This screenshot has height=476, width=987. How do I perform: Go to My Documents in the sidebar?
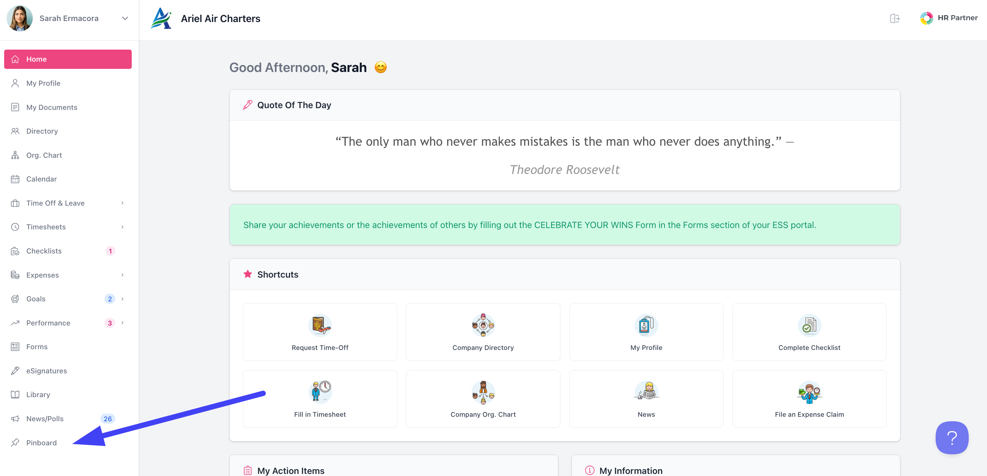click(x=51, y=107)
